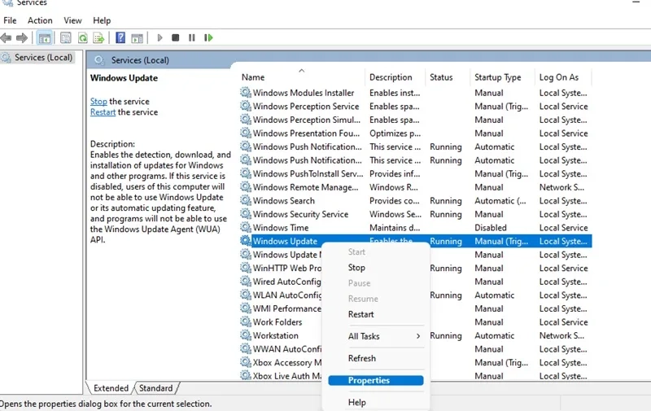Click the Restart the service link
This screenshot has height=411, width=651.
point(103,112)
